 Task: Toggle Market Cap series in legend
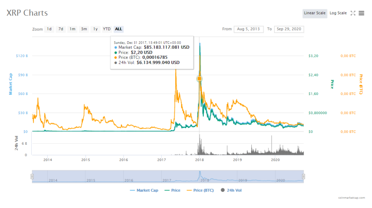pyautogui.click(x=144, y=190)
